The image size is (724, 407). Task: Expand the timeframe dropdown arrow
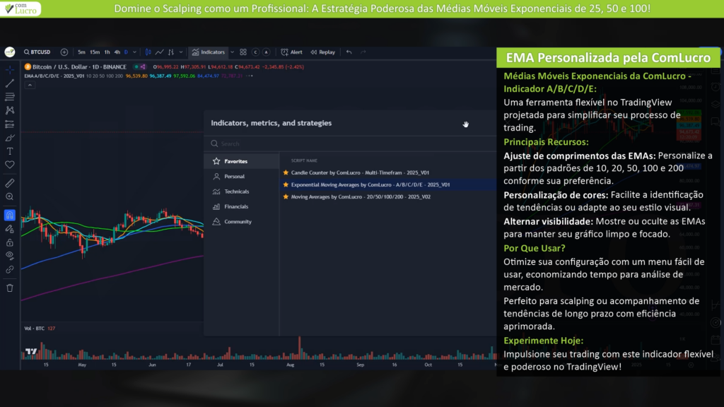(135, 52)
